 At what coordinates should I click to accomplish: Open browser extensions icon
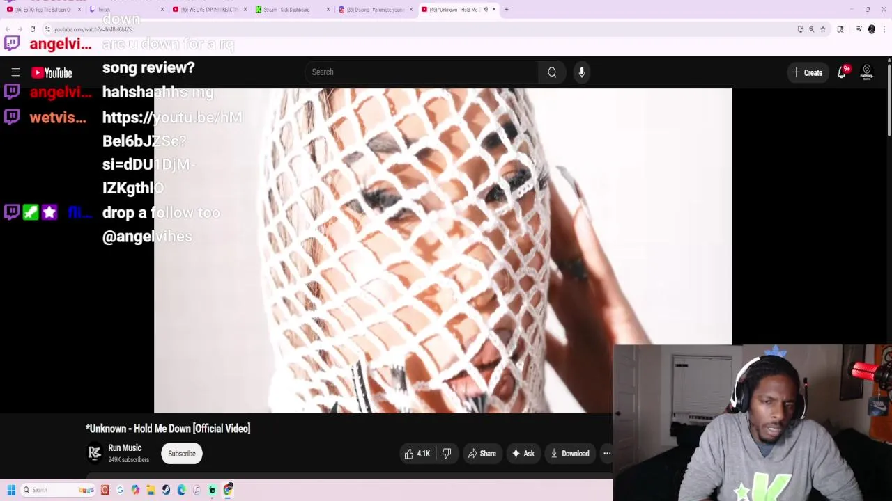(840, 29)
